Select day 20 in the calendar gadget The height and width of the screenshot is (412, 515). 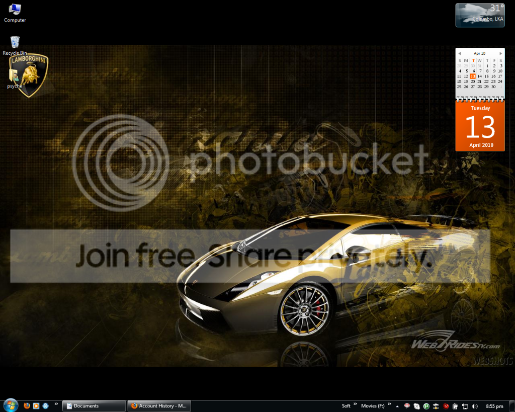pyautogui.click(x=473, y=81)
